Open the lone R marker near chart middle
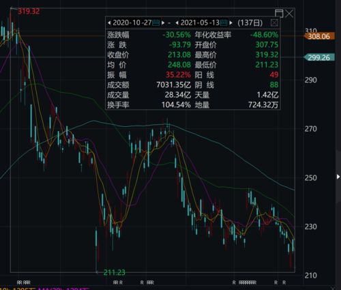The height and width of the screenshot is (290, 341). coord(142,282)
